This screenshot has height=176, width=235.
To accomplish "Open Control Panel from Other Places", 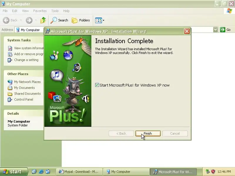I will pyautogui.click(x=24, y=99).
